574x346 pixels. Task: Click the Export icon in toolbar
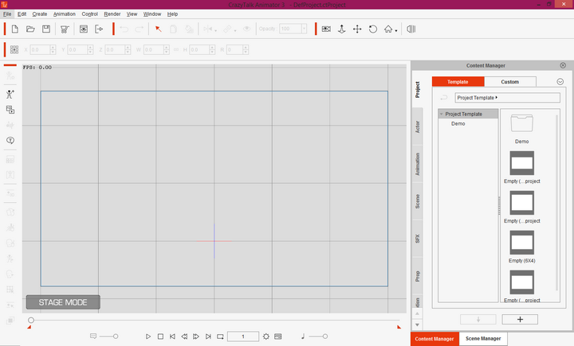(99, 29)
